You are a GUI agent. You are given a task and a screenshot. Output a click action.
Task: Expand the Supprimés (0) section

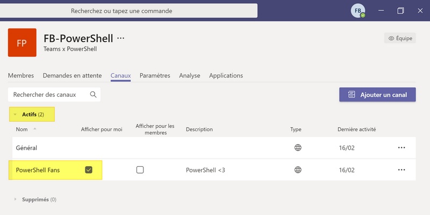16,199
